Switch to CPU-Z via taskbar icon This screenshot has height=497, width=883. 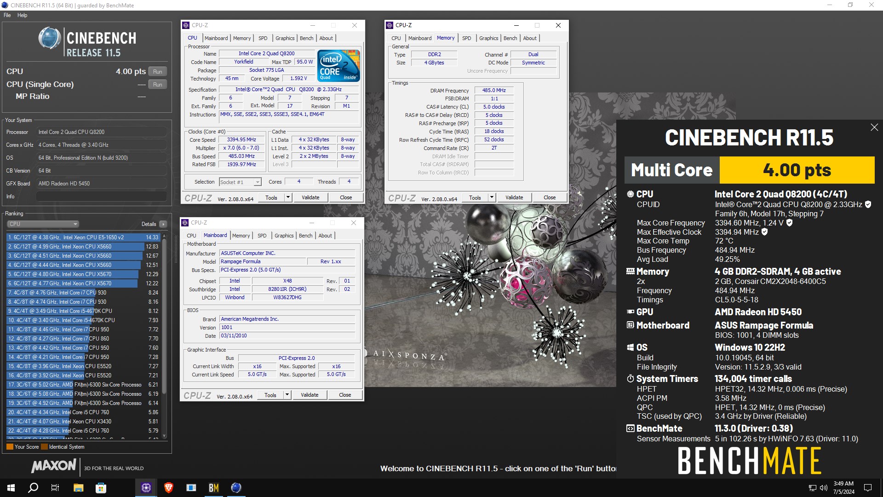click(146, 488)
